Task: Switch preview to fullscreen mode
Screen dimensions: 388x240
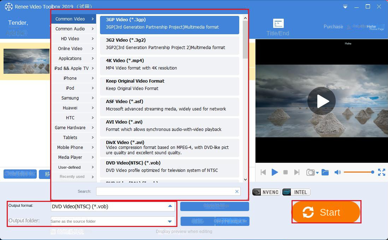Action: [382, 172]
